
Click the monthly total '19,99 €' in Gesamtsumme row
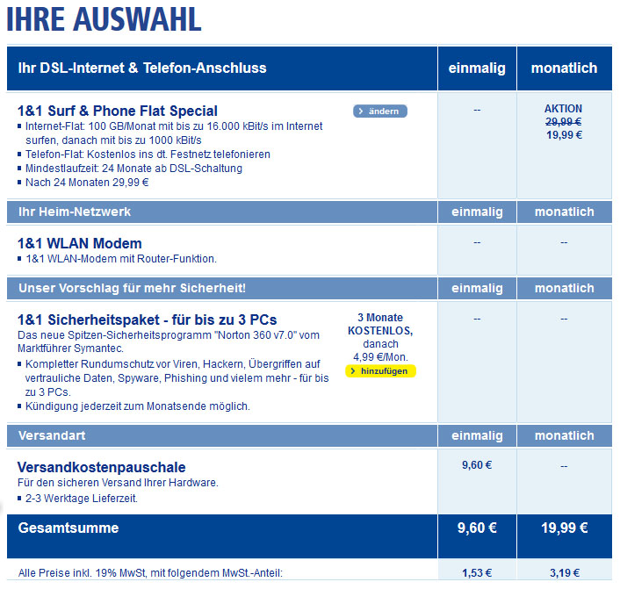click(565, 528)
